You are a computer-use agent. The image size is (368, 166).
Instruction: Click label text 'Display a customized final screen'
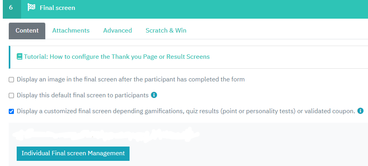pos(64,111)
